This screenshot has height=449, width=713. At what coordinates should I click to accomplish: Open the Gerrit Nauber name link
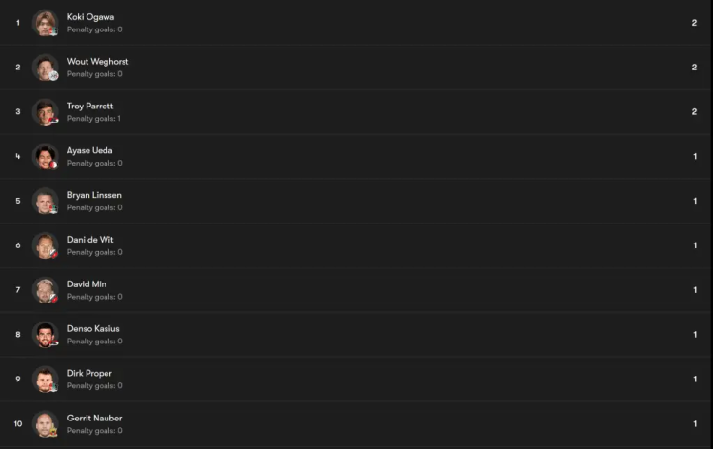[x=94, y=418]
